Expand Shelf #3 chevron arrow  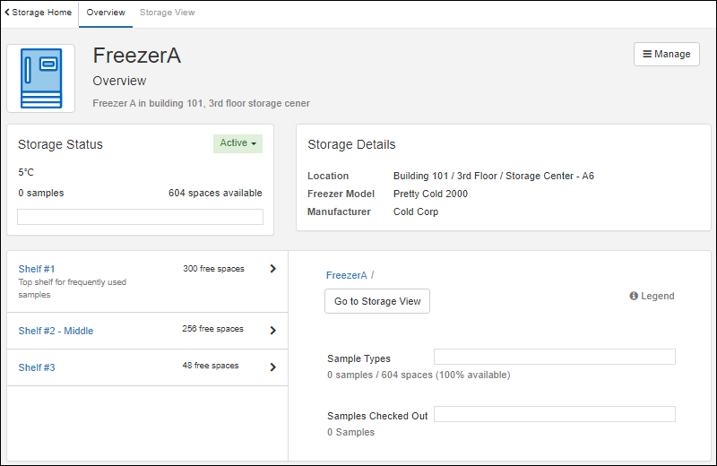pos(272,367)
